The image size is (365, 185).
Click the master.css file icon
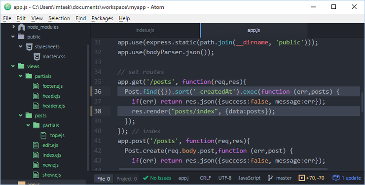37,57
